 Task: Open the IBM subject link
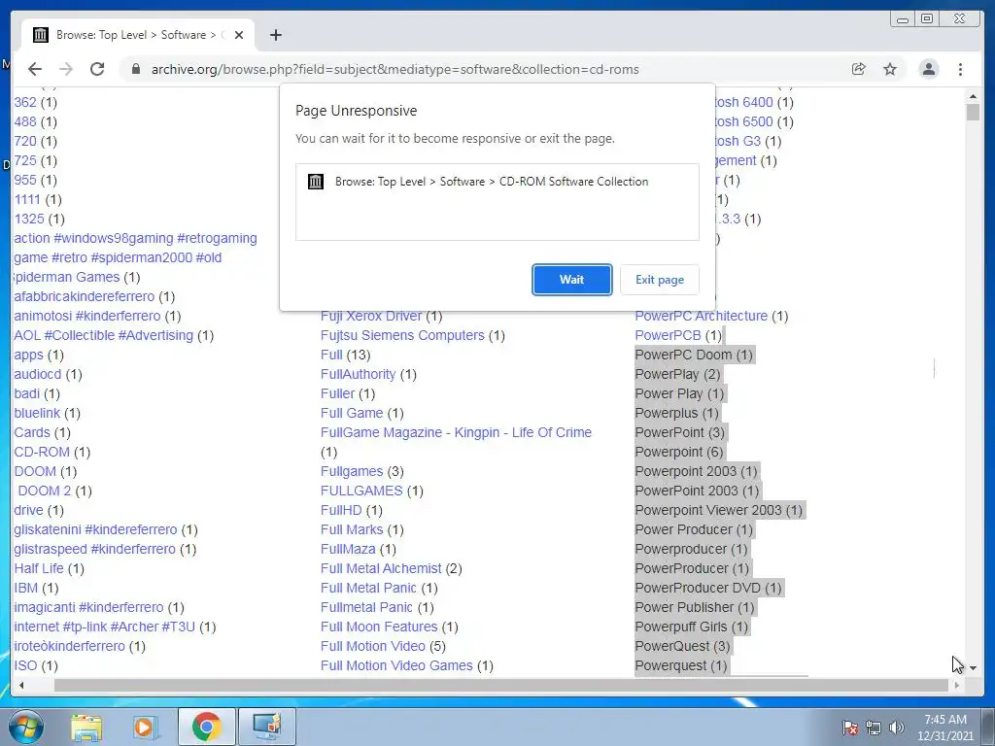click(x=26, y=588)
